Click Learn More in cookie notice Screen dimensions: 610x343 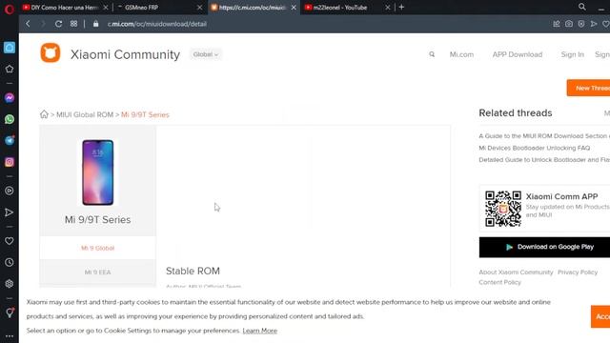(260, 331)
